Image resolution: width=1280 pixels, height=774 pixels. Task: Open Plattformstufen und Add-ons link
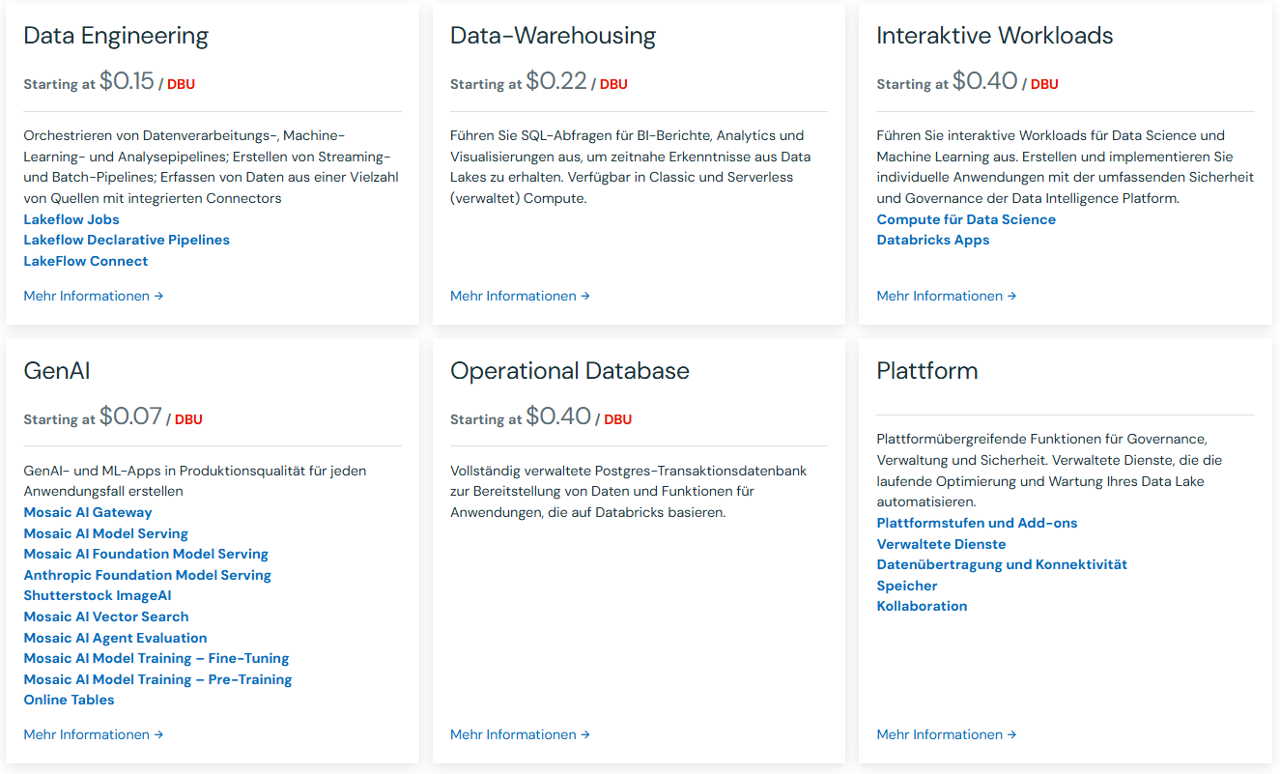tap(977, 523)
